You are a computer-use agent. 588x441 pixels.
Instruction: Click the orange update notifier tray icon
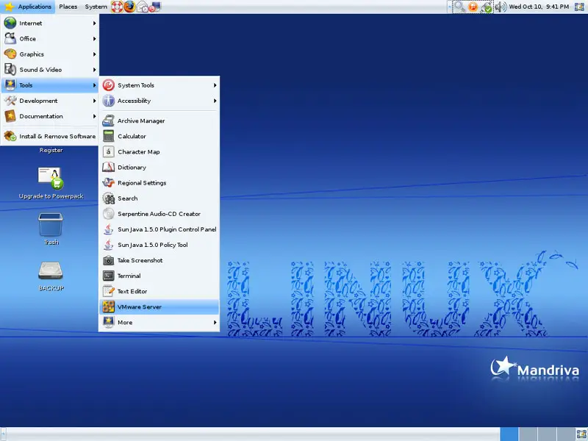(x=473, y=7)
